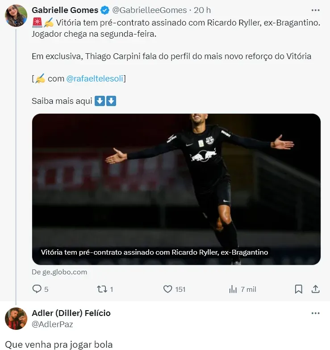
Task: View tweet analytics bar chart icon
Action: click(233, 289)
